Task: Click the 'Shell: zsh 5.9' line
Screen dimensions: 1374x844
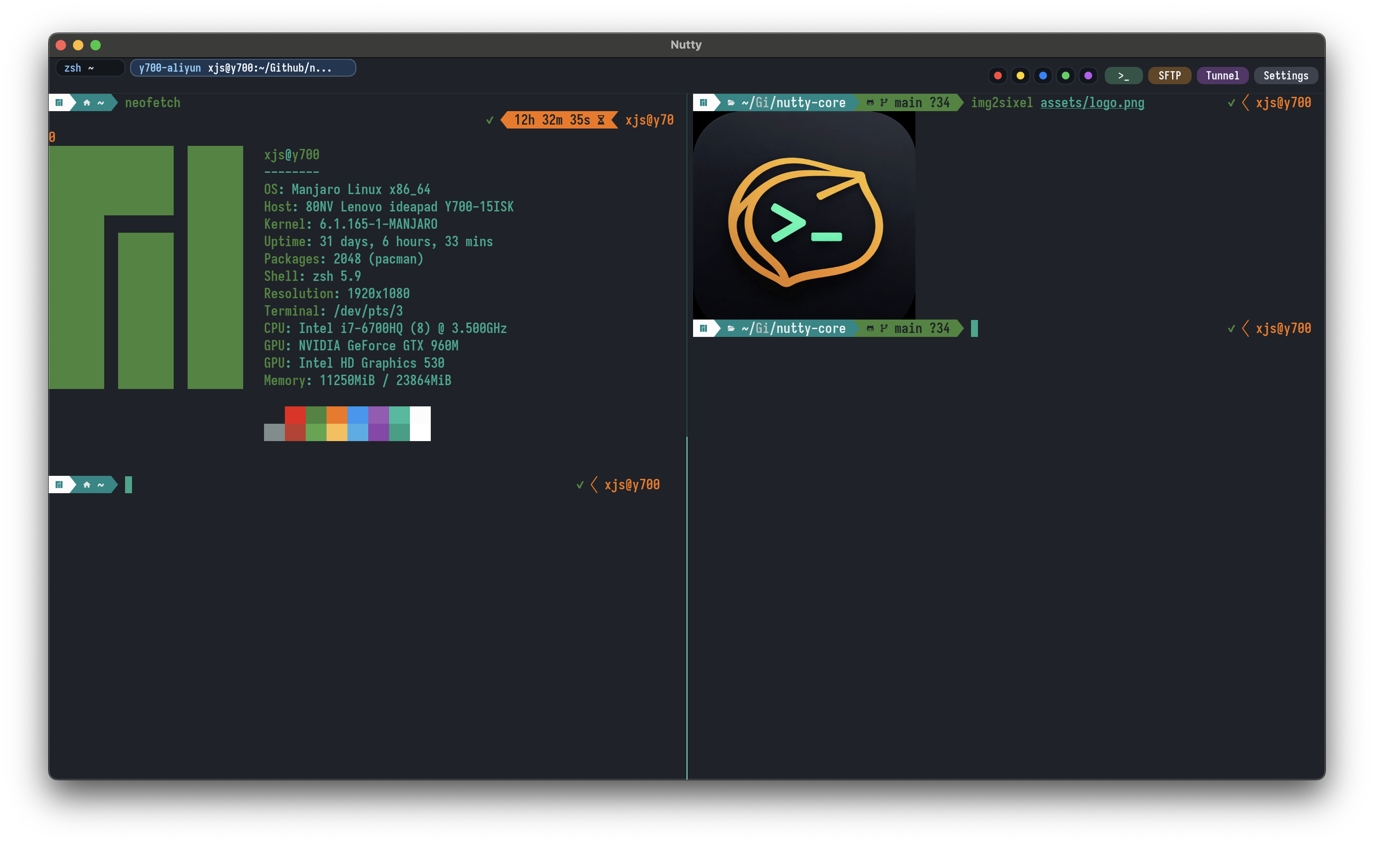Action: (x=312, y=276)
